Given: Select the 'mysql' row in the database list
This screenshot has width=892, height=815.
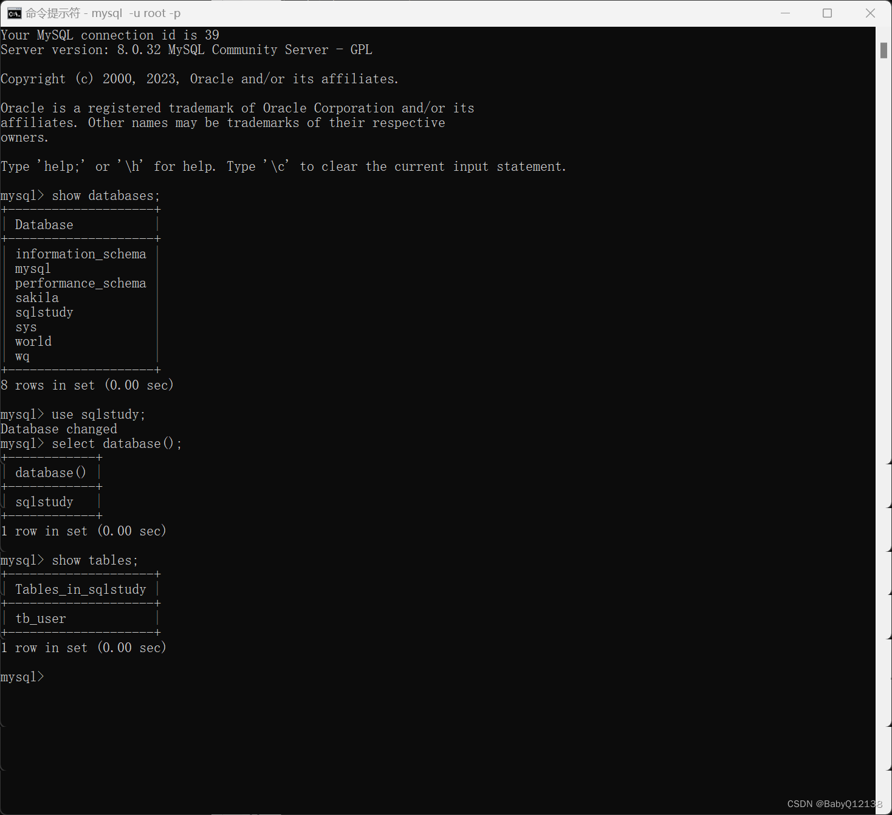Looking at the screenshot, I should coord(33,269).
